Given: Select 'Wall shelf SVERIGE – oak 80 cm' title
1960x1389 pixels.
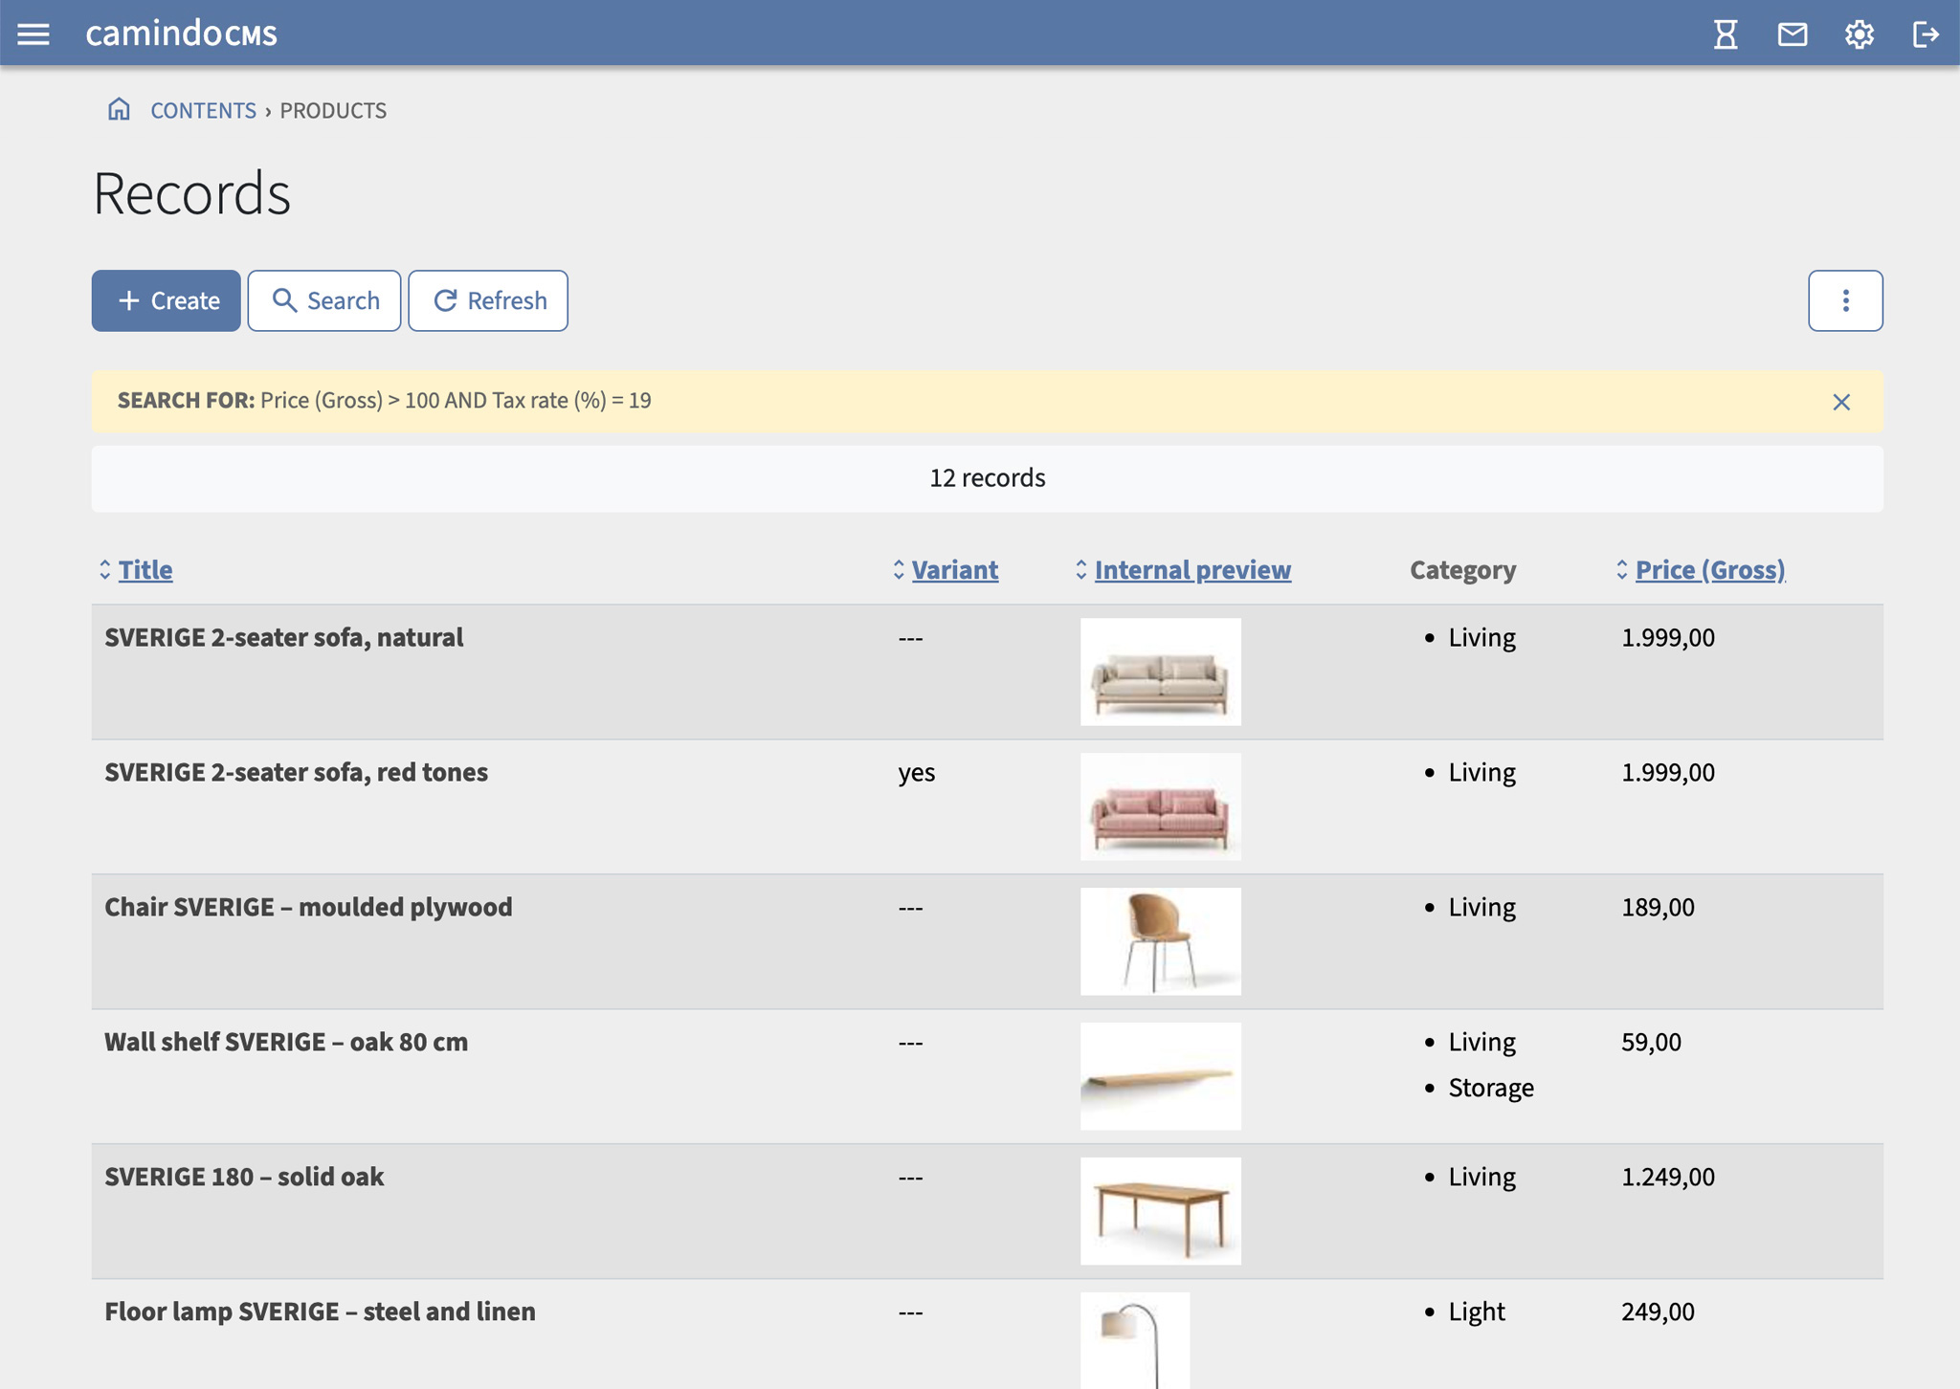Looking at the screenshot, I should pos(286,1043).
